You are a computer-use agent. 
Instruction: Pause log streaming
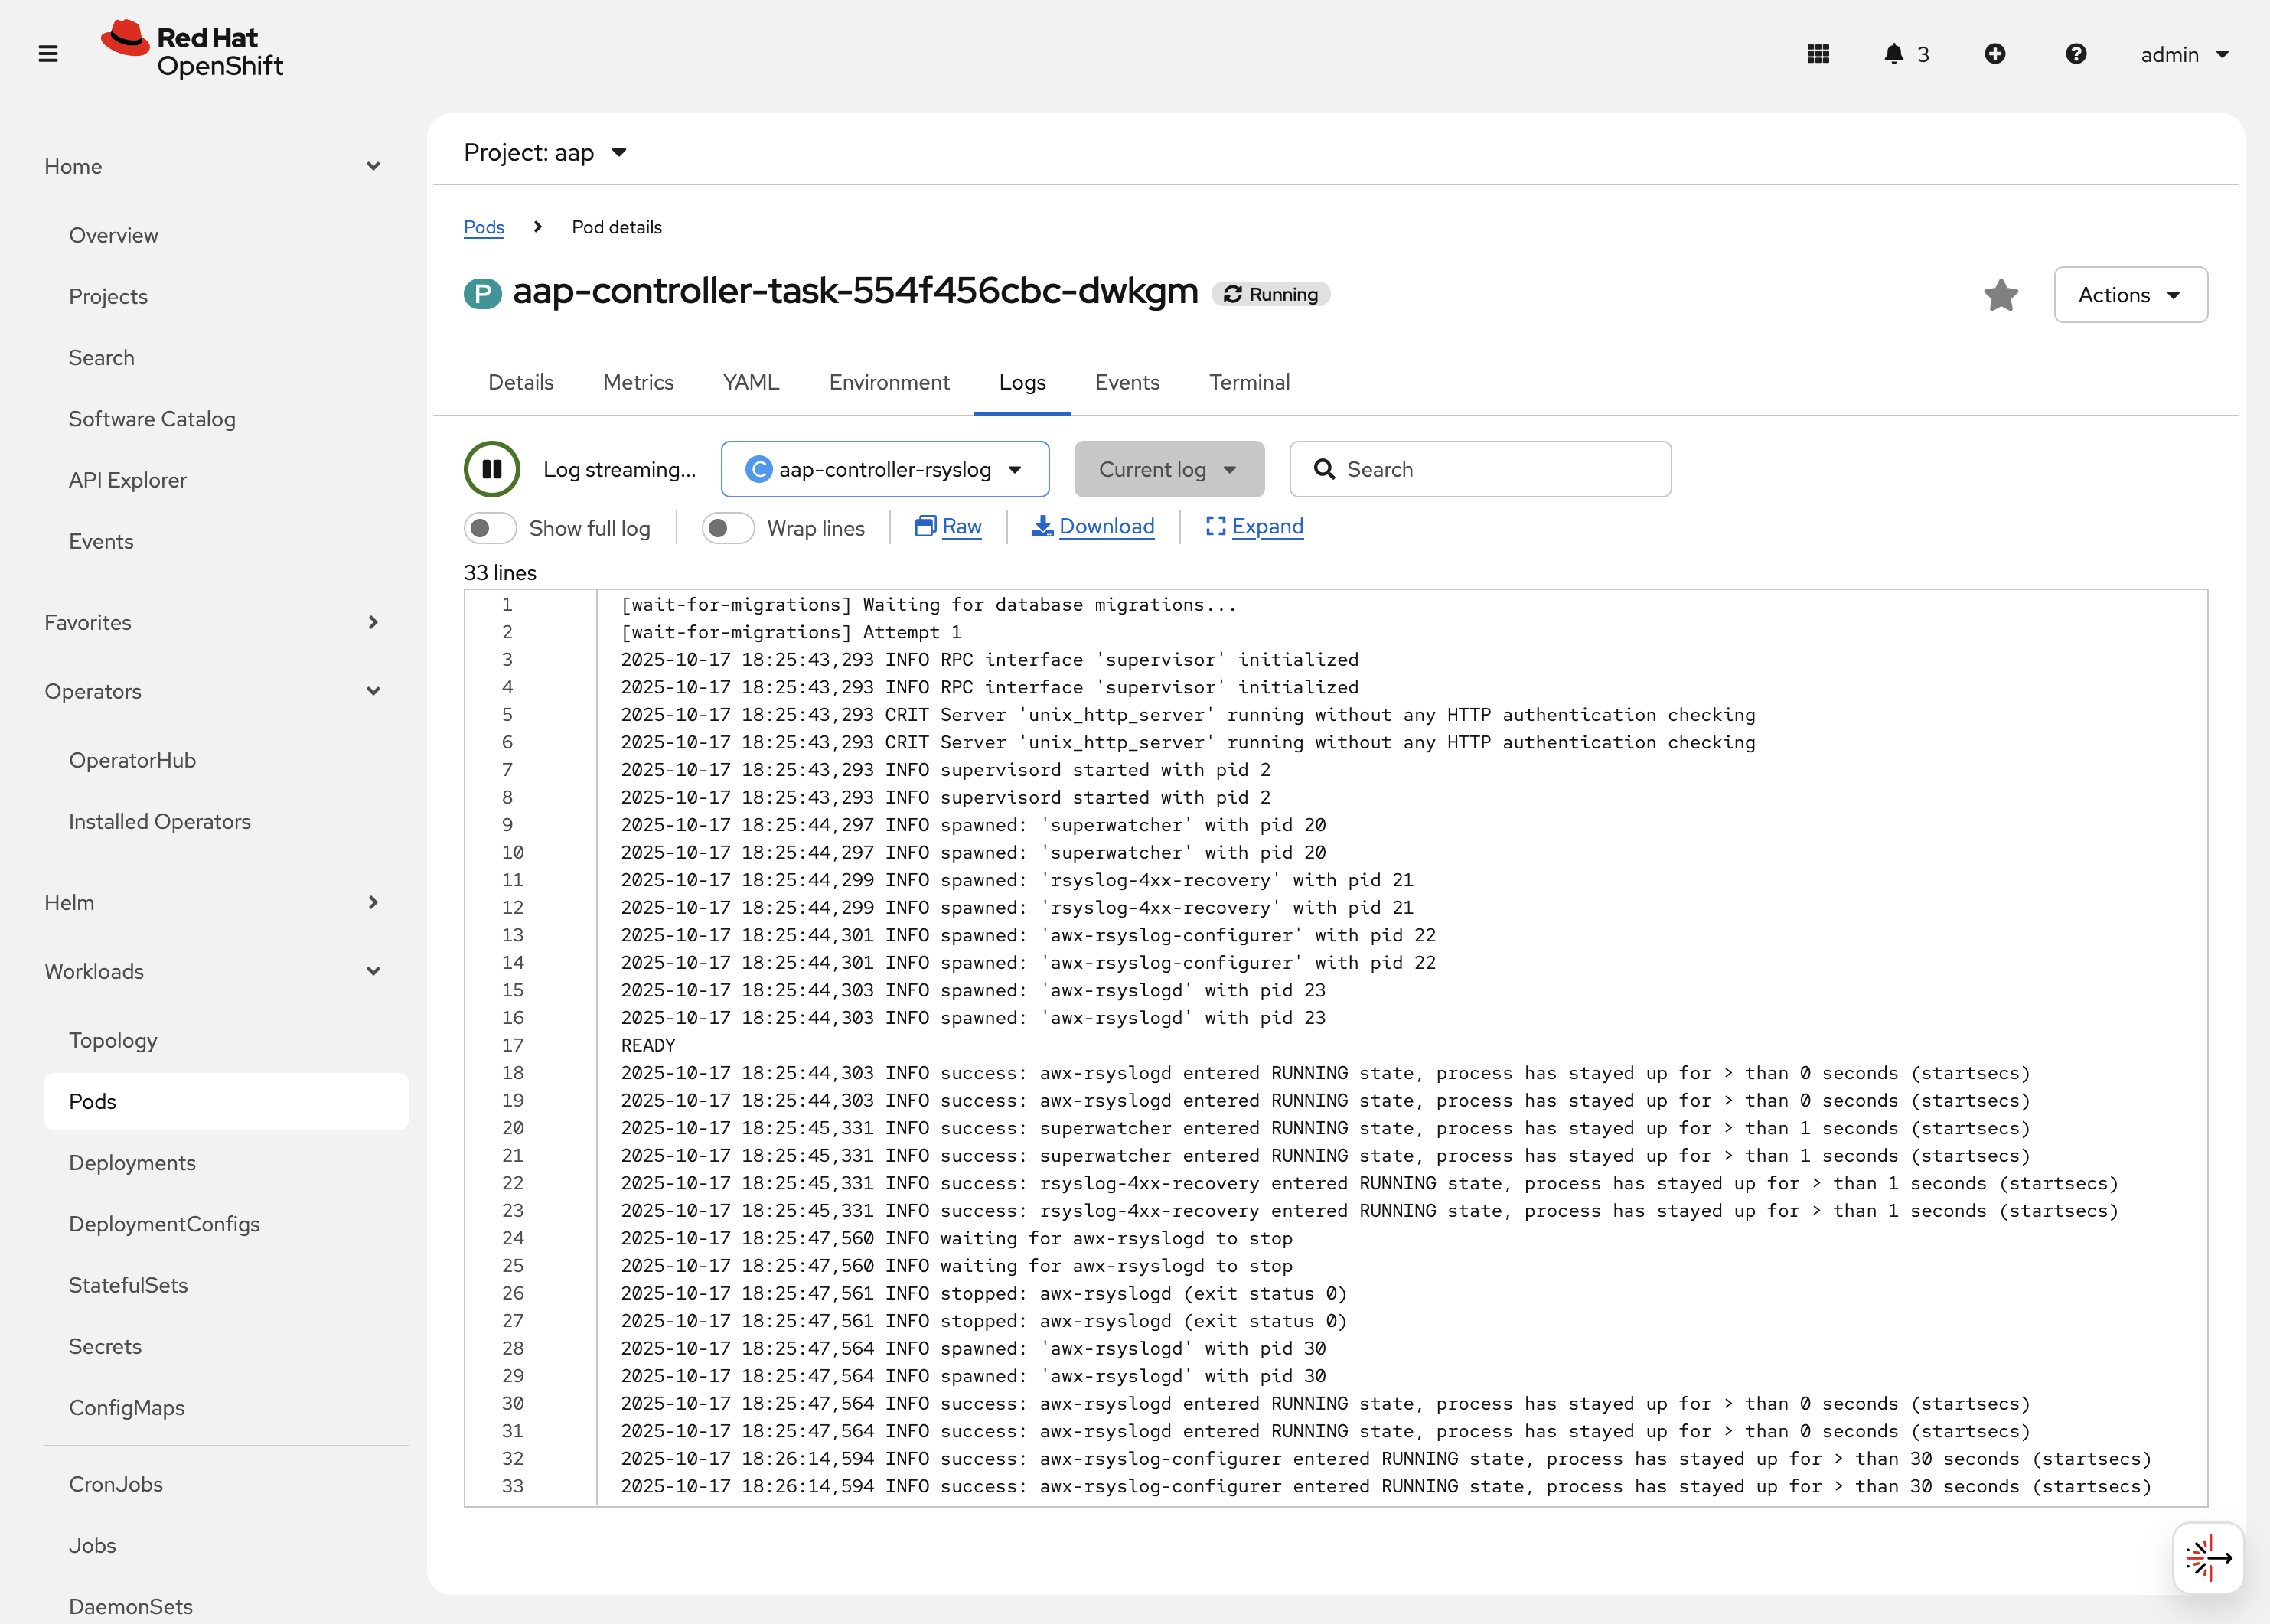point(491,468)
